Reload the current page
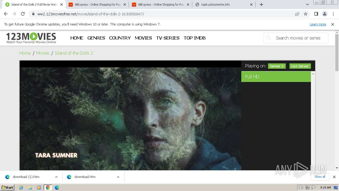This screenshot has height=191, width=339. coord(23,14)
